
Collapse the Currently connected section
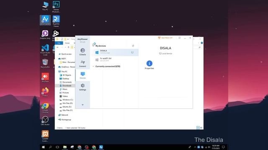[93, 66]
